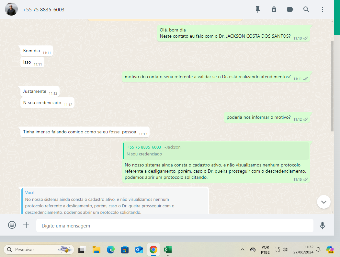Select message starting 'Tinha imenso falando comigo'
The height and width of the screenshot is (257, 340).
[85, 132]
